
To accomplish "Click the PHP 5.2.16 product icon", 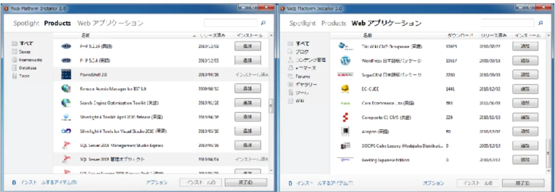I will (x=66, y=46).
